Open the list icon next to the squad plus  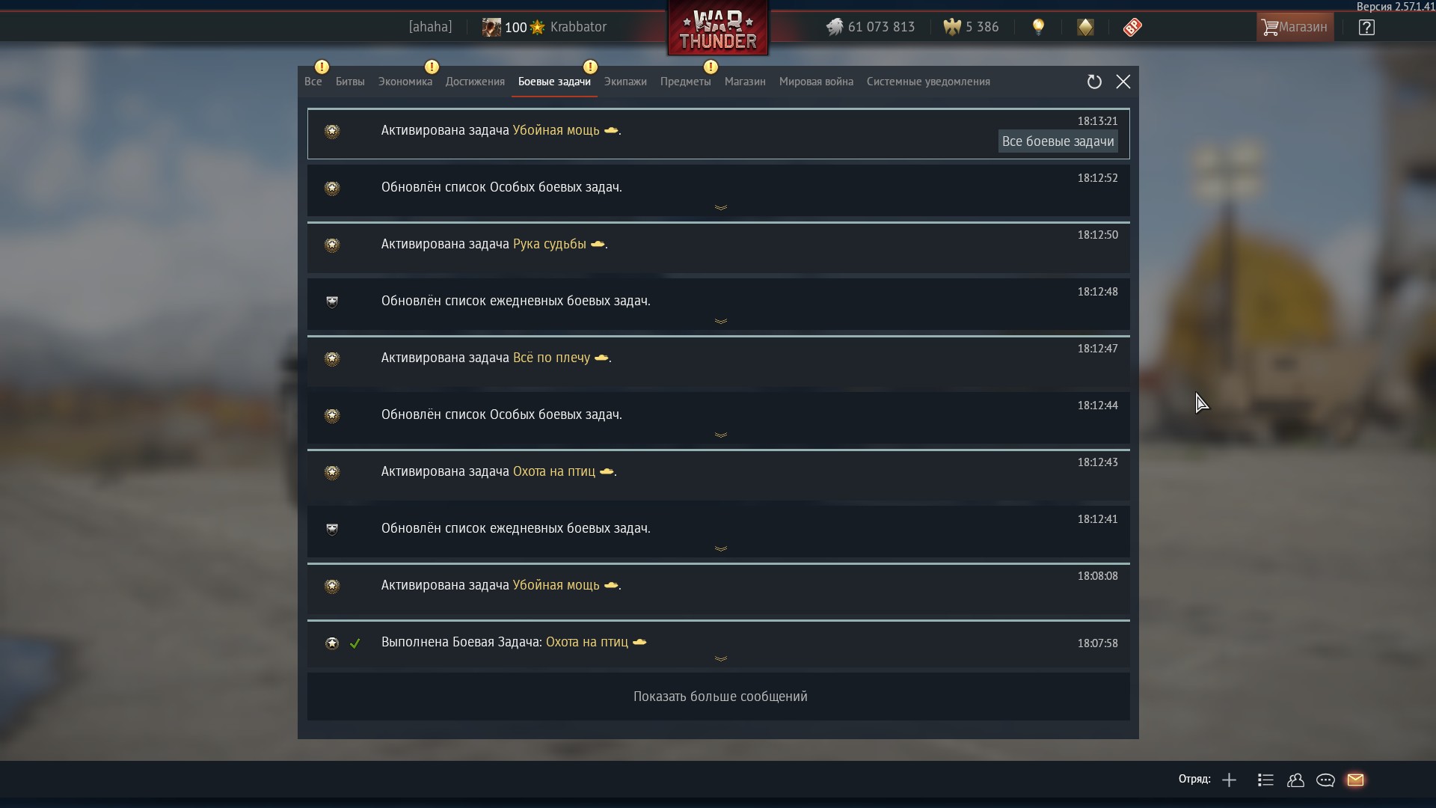coord(1265,780)
